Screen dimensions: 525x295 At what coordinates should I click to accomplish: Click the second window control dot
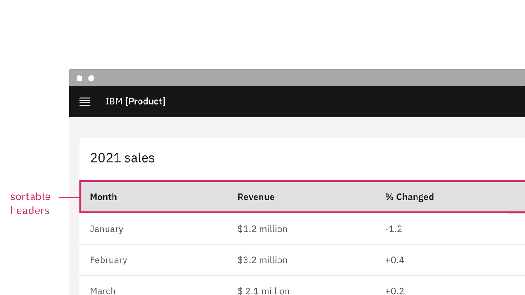(91, 78)
